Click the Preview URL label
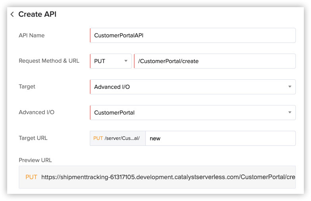The width and height of the screenshot is (311, 201). pos(35,160)
